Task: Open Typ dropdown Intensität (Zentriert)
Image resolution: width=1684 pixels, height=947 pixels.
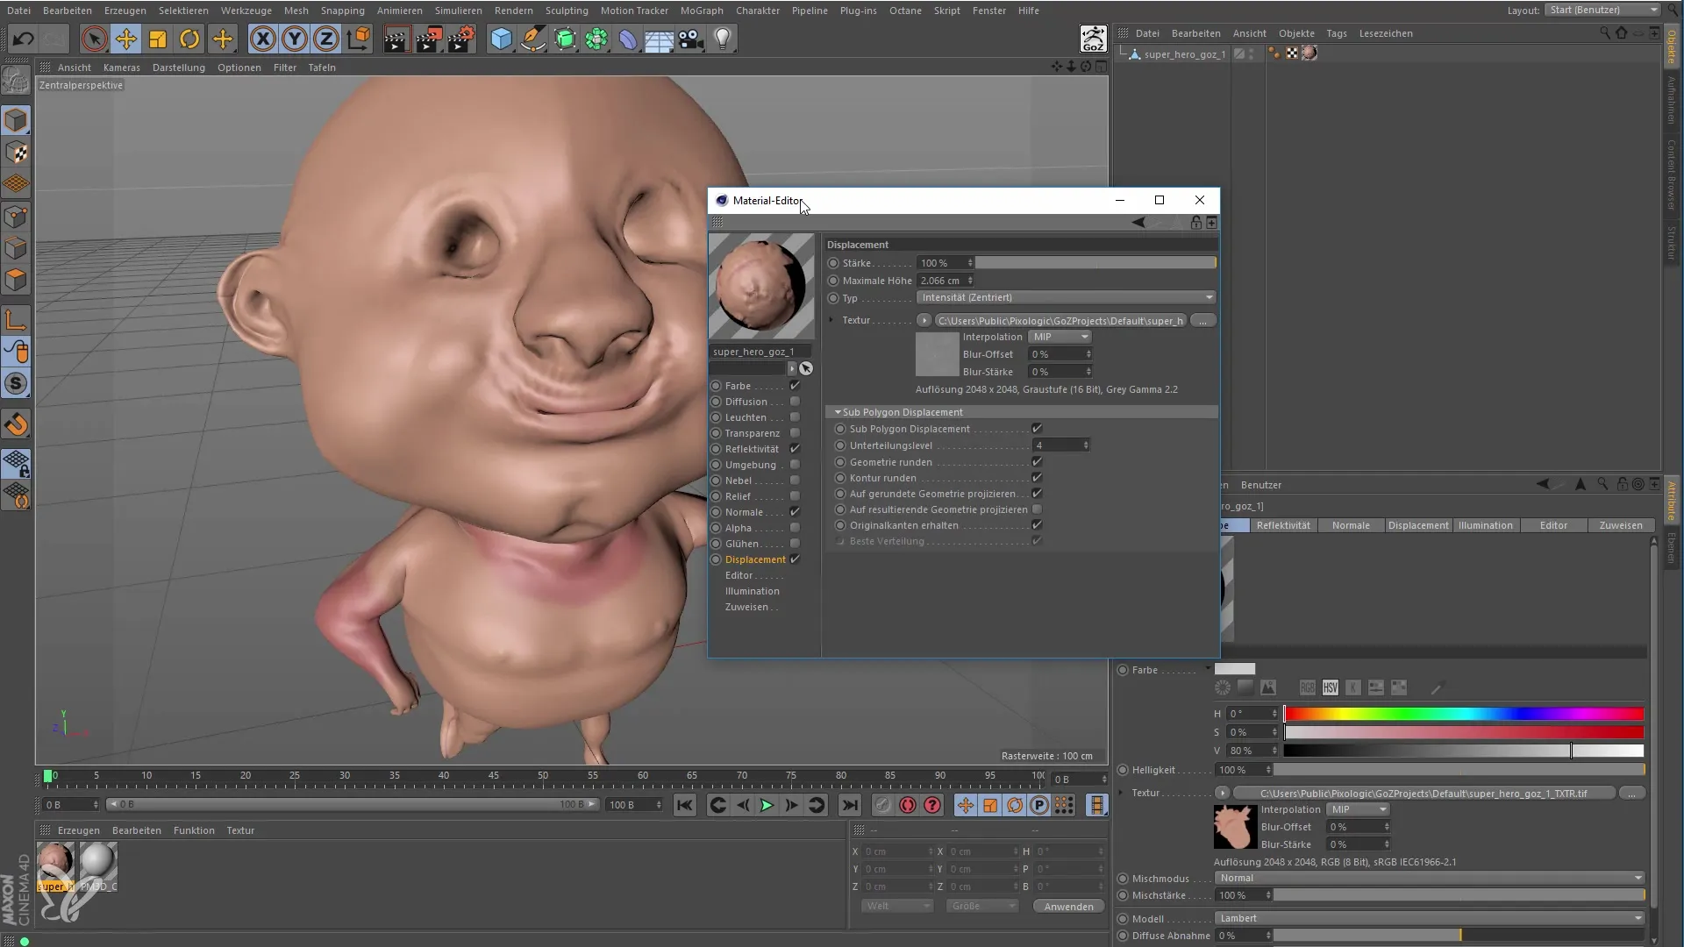Action: [x=1067, y=297]
